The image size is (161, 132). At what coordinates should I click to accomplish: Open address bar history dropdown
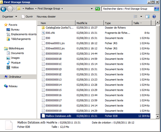(92, 8)
